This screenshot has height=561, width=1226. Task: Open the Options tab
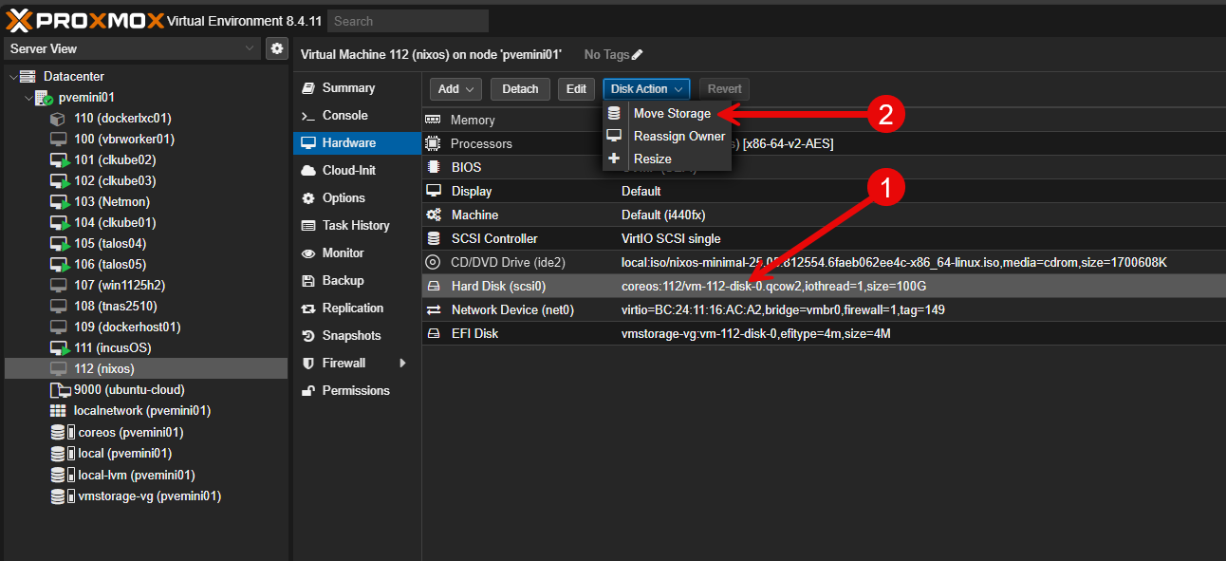357,197
